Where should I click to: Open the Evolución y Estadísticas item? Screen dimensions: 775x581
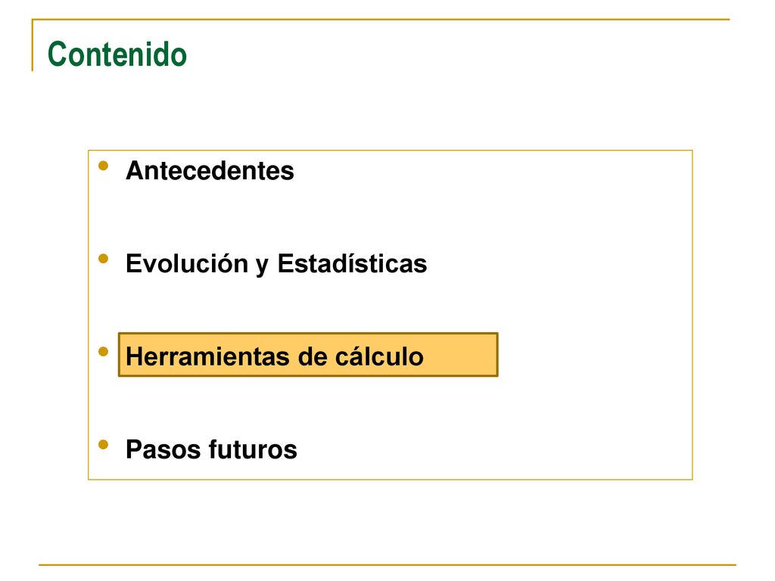click(276, 263)
